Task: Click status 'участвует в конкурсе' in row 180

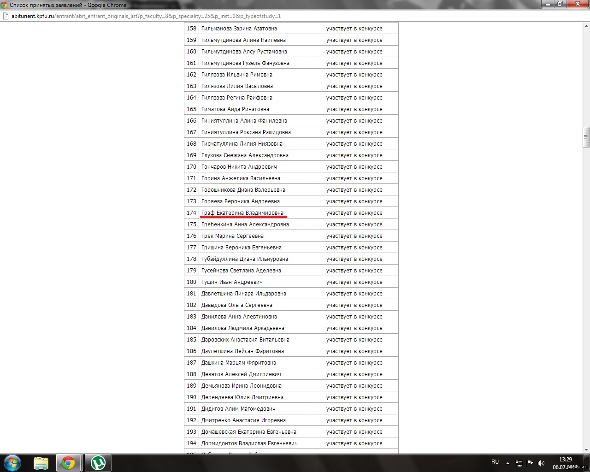Action: [354, 282]
